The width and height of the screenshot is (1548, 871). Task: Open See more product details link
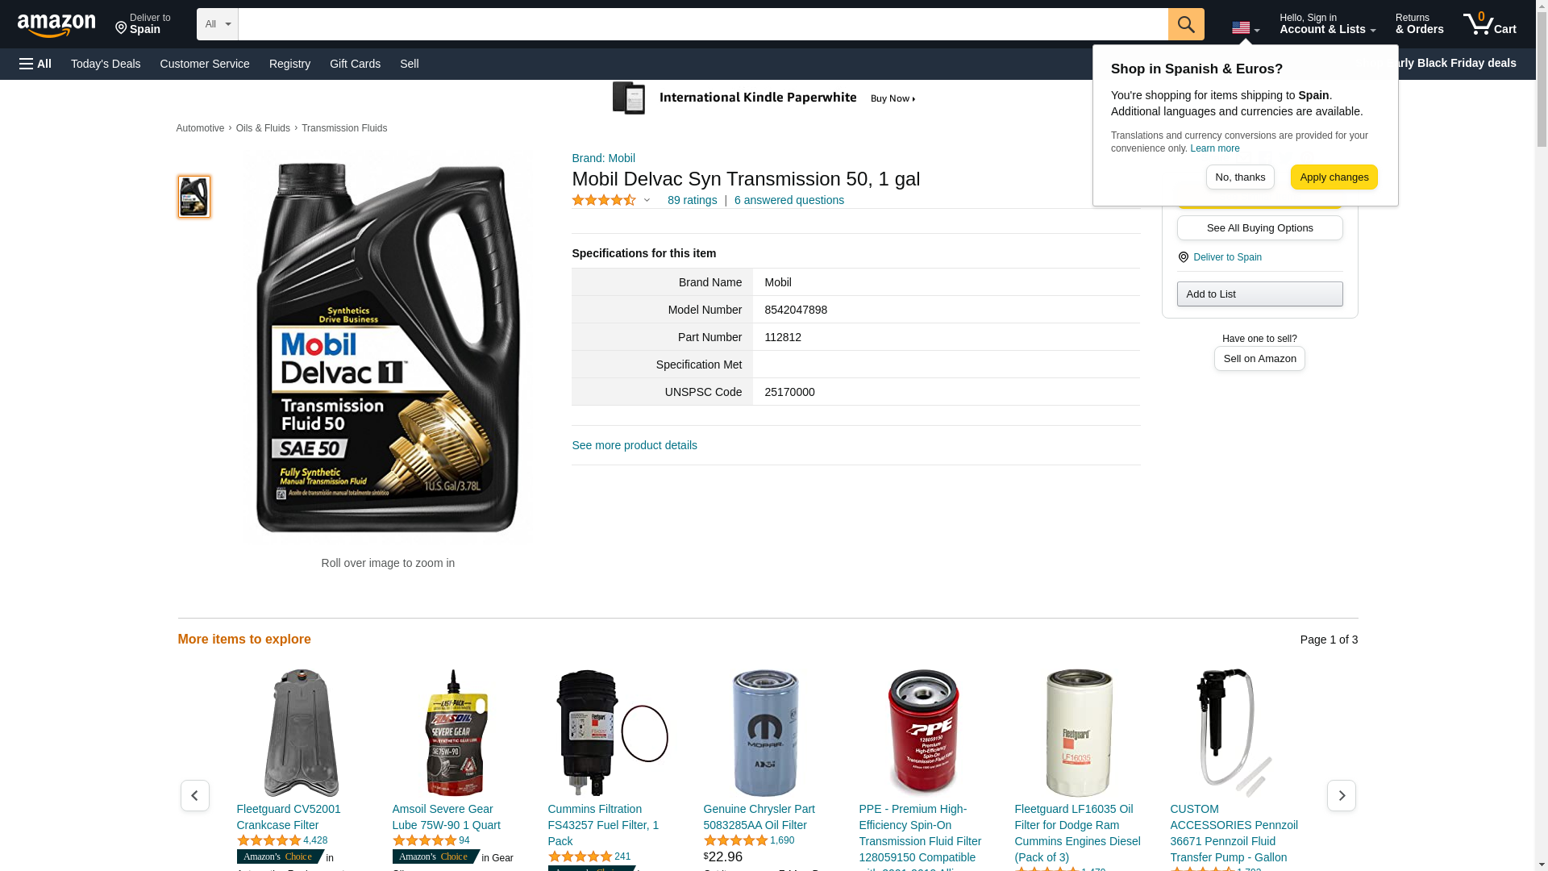click(635, 445)
